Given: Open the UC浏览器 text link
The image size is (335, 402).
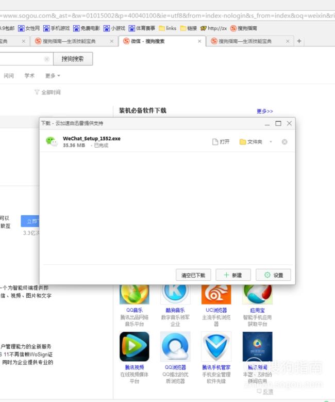Looking at the screenshot, I should pos(216,310).
